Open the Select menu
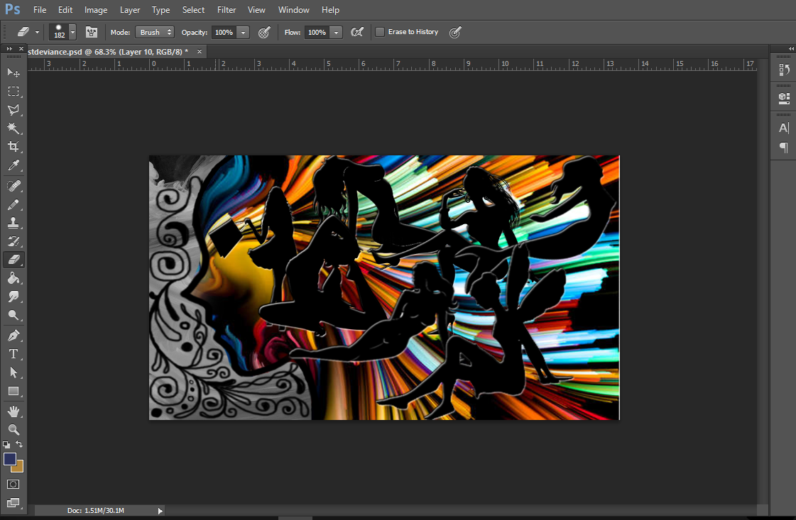The width and height of the screenshot is (796, 520). coord(193,10)
